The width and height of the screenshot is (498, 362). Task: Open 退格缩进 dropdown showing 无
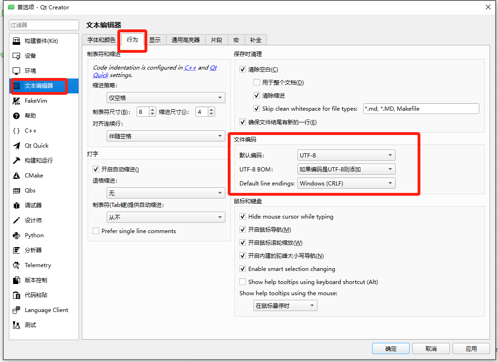[166, 193]
